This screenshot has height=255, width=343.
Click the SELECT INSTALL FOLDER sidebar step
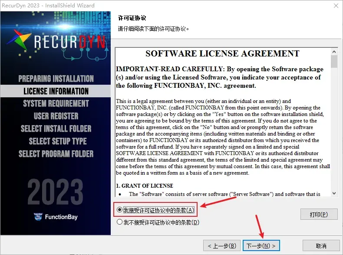tap(56, 129)
